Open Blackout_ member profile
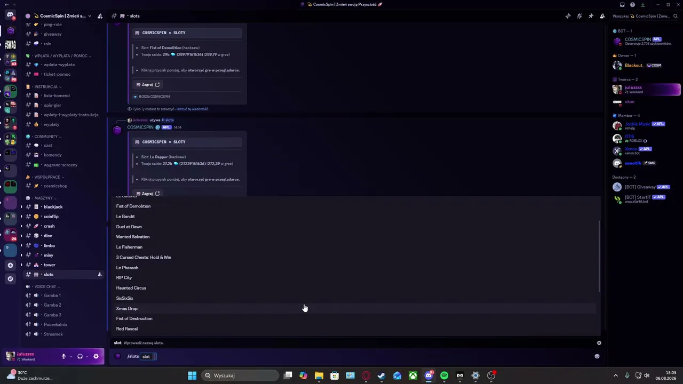This screenshot has height=384, width=683. 646,66
